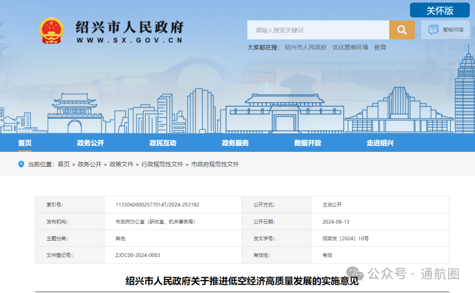Open the 数据开放 navigation tab

(307, 143)
